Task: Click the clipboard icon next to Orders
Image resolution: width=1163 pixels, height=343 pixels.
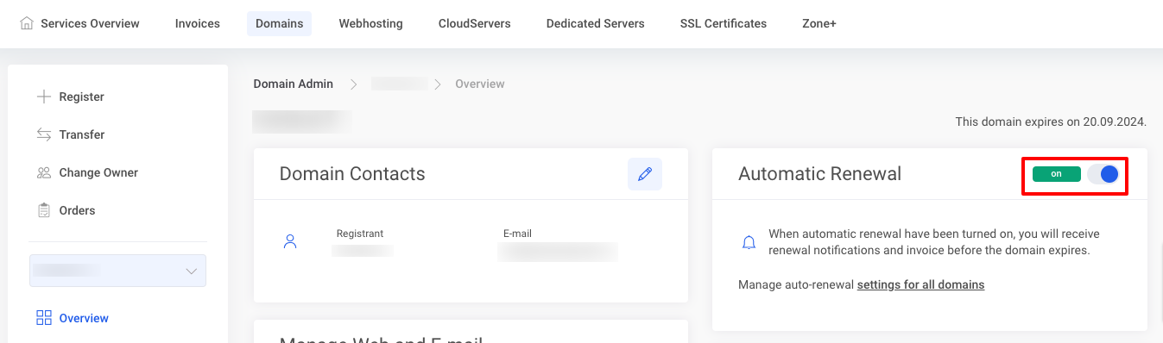Action: 44,210
